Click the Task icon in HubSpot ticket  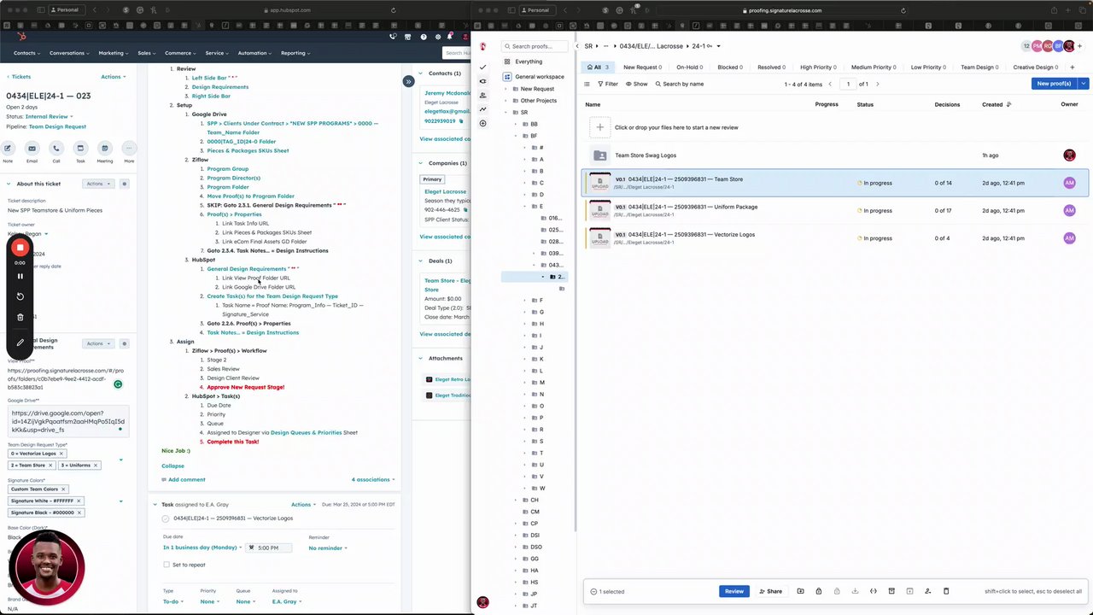tap(80, 148)
